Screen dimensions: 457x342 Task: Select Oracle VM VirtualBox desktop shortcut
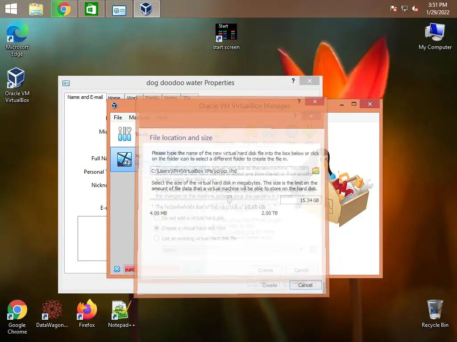17,85
